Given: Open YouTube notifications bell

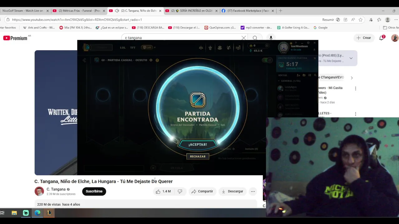Looking at the screenshot, I should point(381,38).
